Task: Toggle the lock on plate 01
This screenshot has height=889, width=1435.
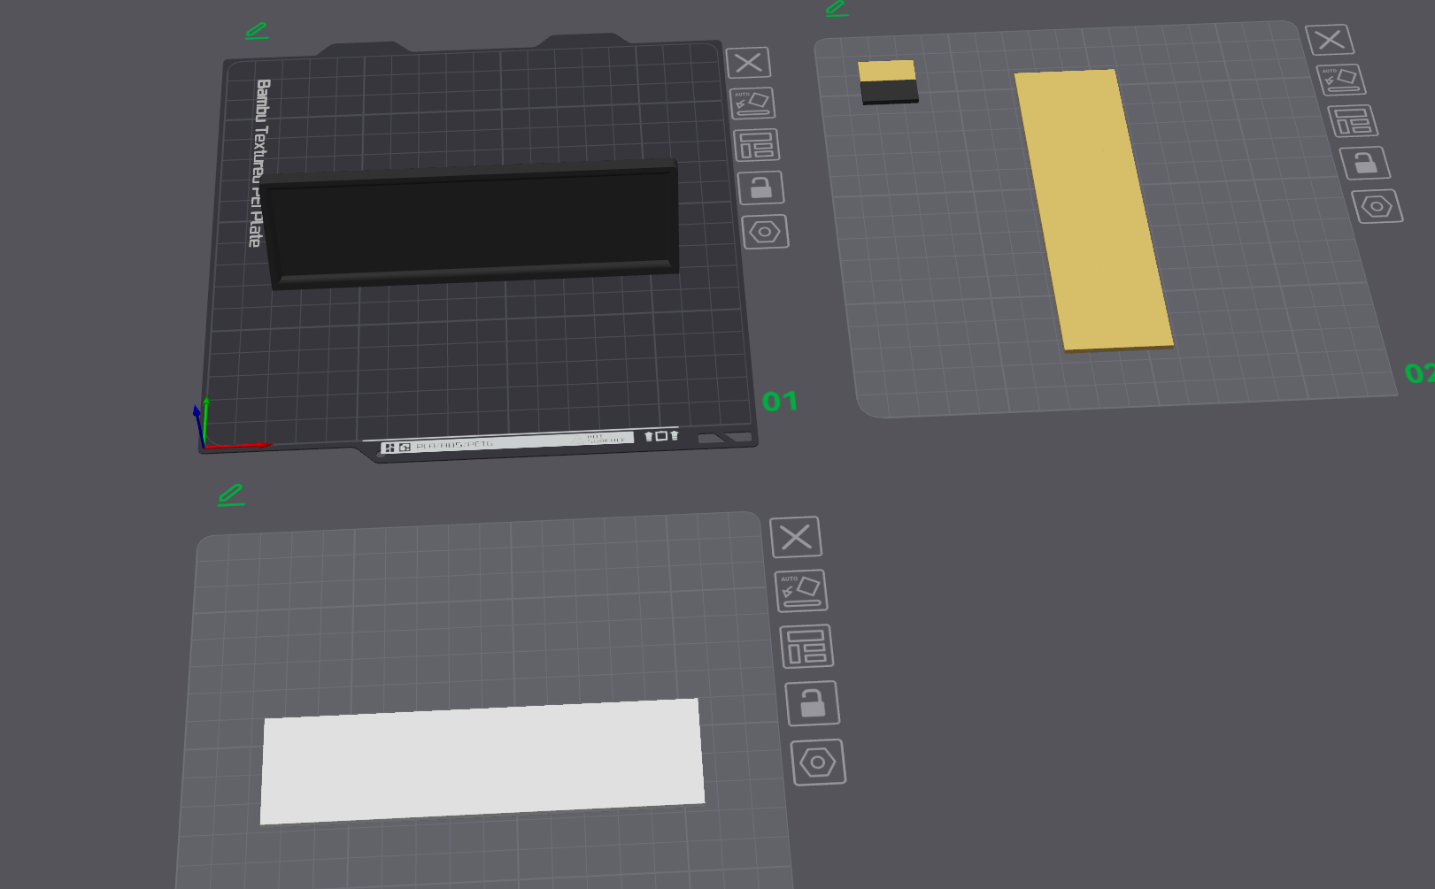Action: pyautogui.click(x=760, y=188)
